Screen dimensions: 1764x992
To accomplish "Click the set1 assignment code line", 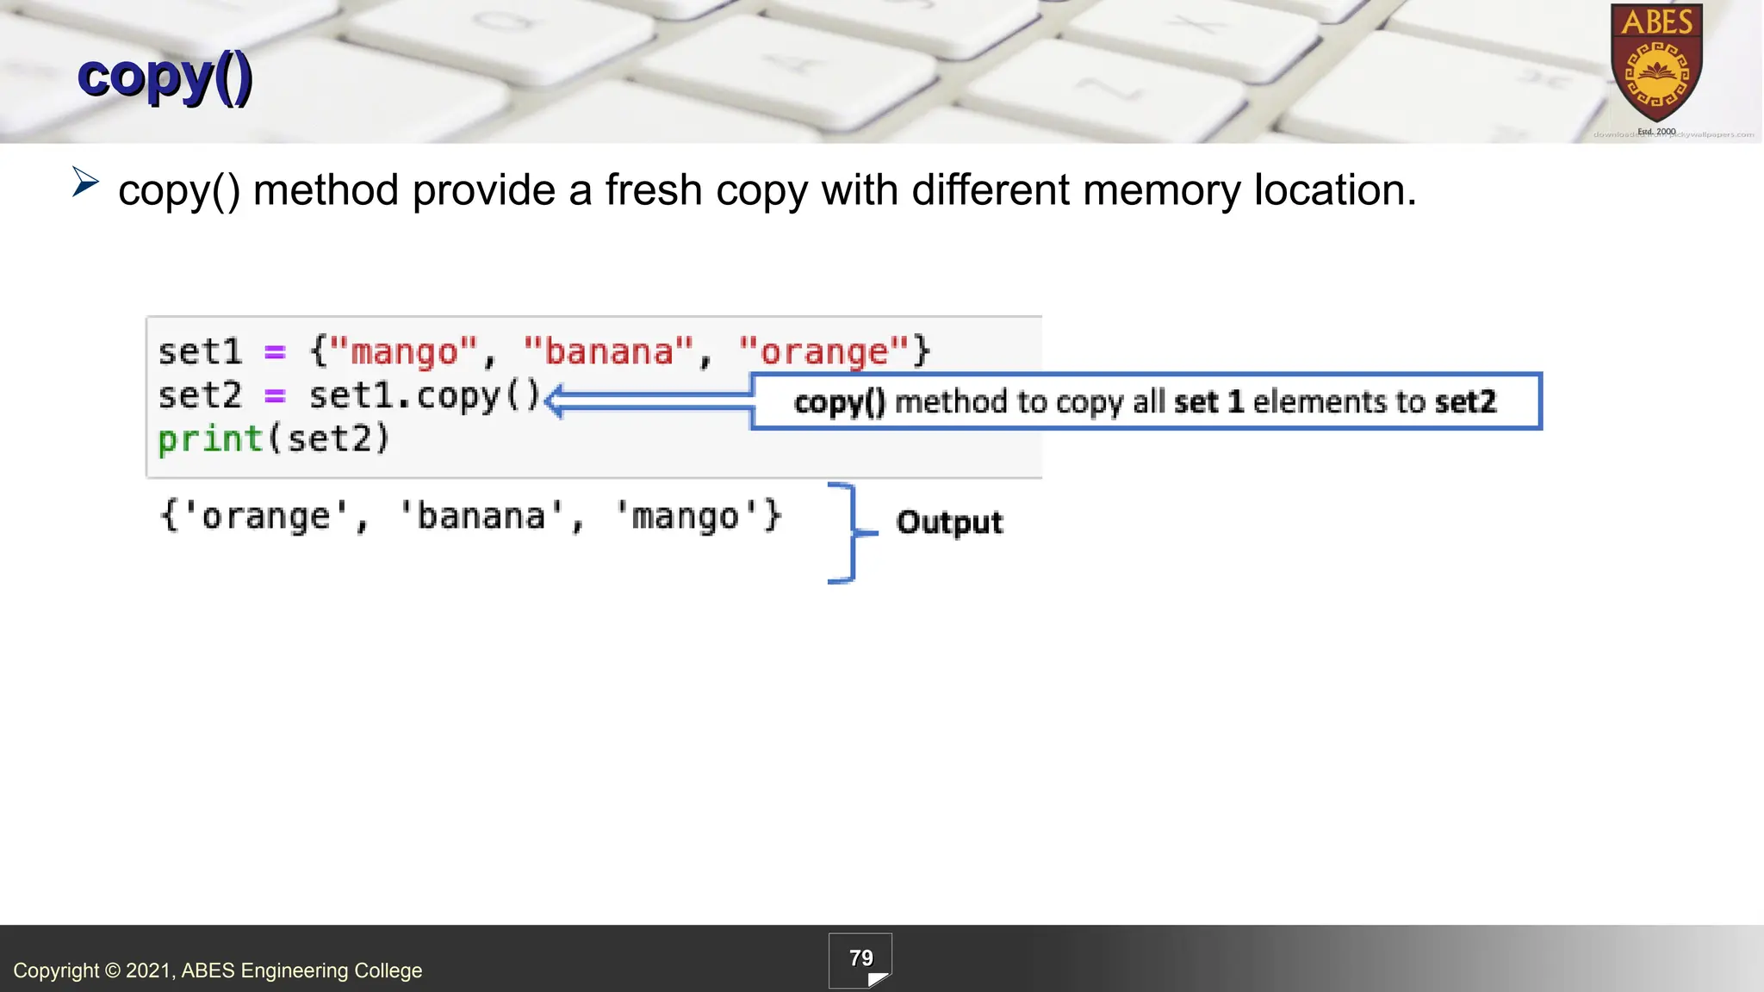I will click(544, 351).
